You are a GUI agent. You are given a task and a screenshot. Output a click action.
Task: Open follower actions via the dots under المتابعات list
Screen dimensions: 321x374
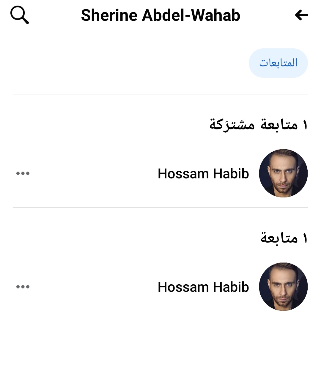pyautogui.click(x=23, y=287)
